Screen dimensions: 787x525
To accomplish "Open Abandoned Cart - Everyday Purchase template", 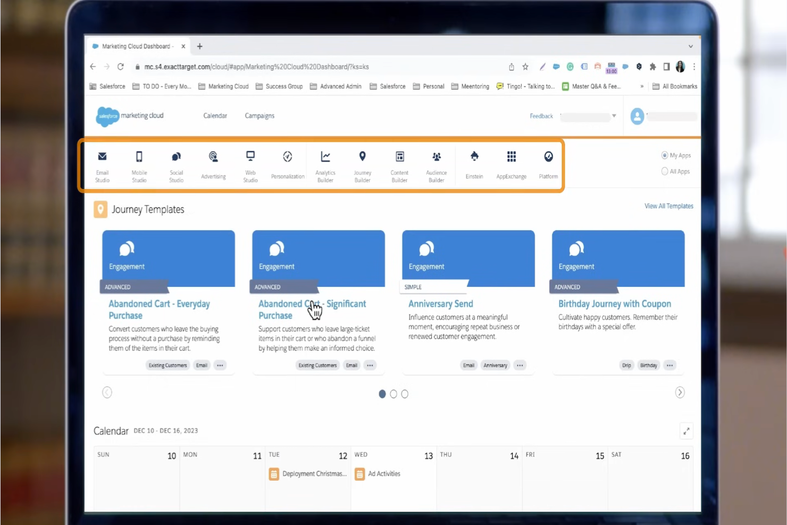I will tap(159, 310).
